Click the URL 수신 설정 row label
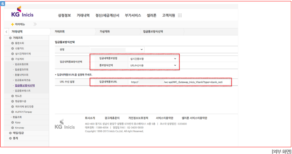The height and width of the screenshot is (154, 292). point(67,82)
